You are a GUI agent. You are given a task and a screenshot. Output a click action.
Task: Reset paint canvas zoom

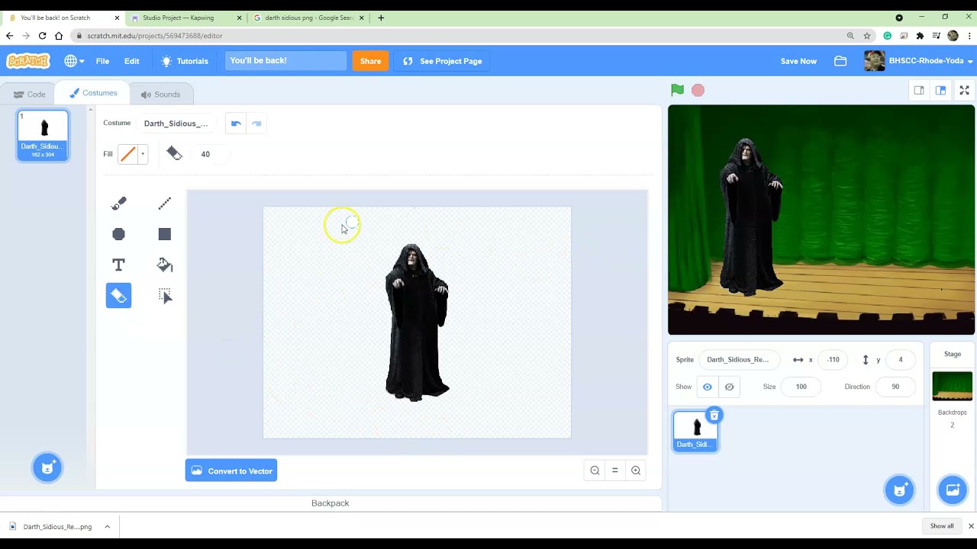[614, 470]
